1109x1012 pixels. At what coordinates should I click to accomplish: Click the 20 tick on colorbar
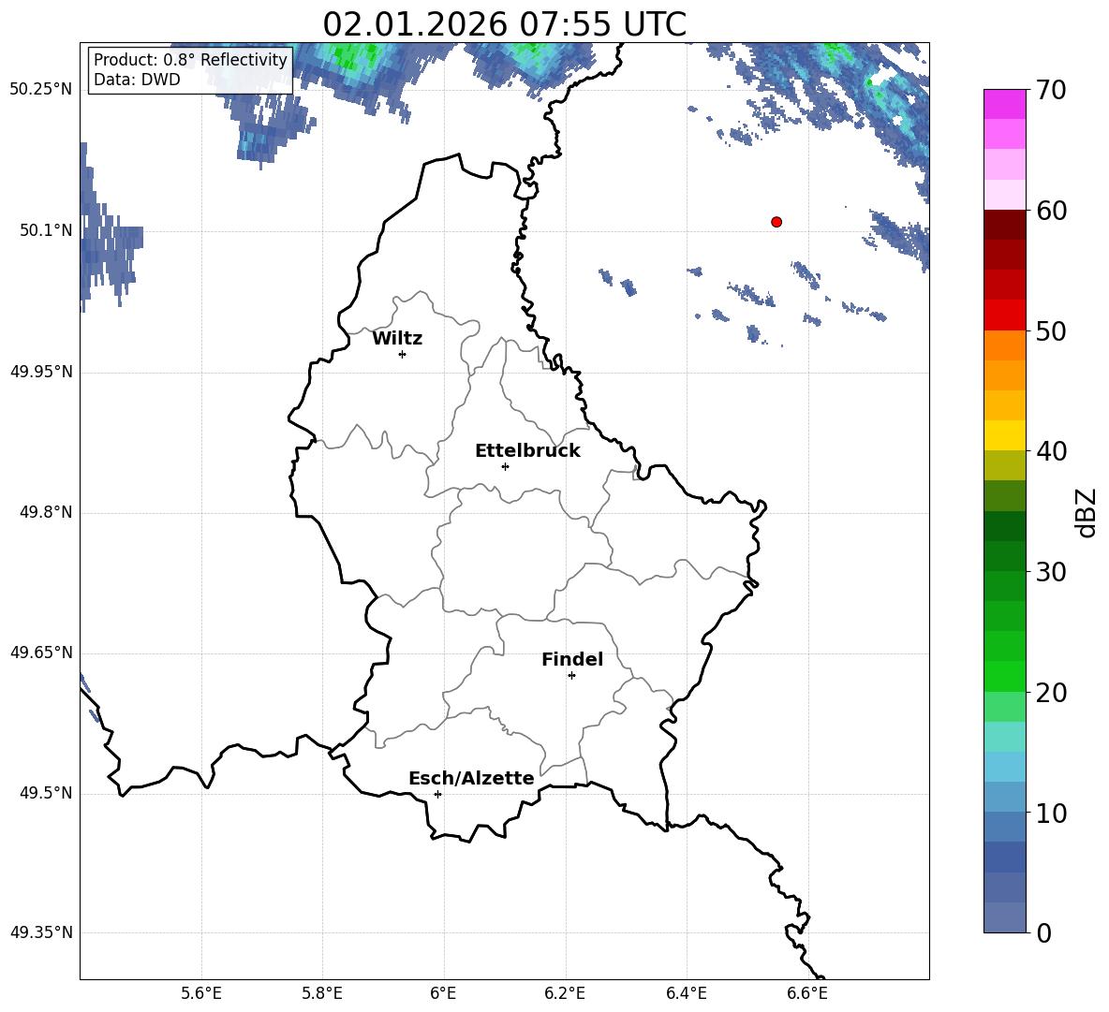click(x=1051, y=693)
